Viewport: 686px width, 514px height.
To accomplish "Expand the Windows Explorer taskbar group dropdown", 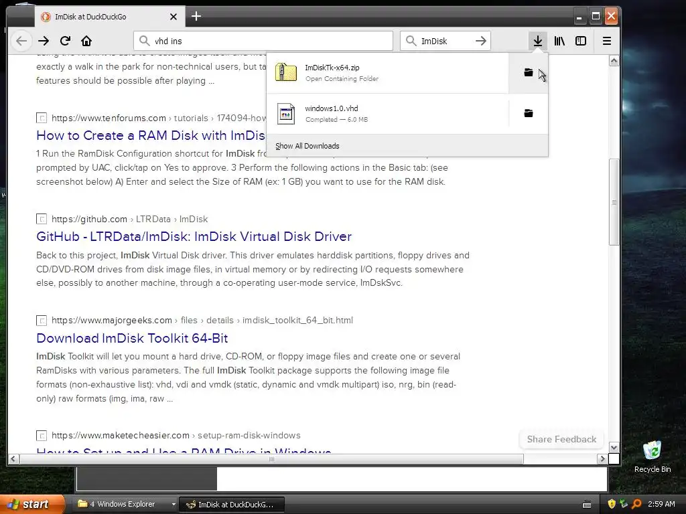I will [174, 505].
